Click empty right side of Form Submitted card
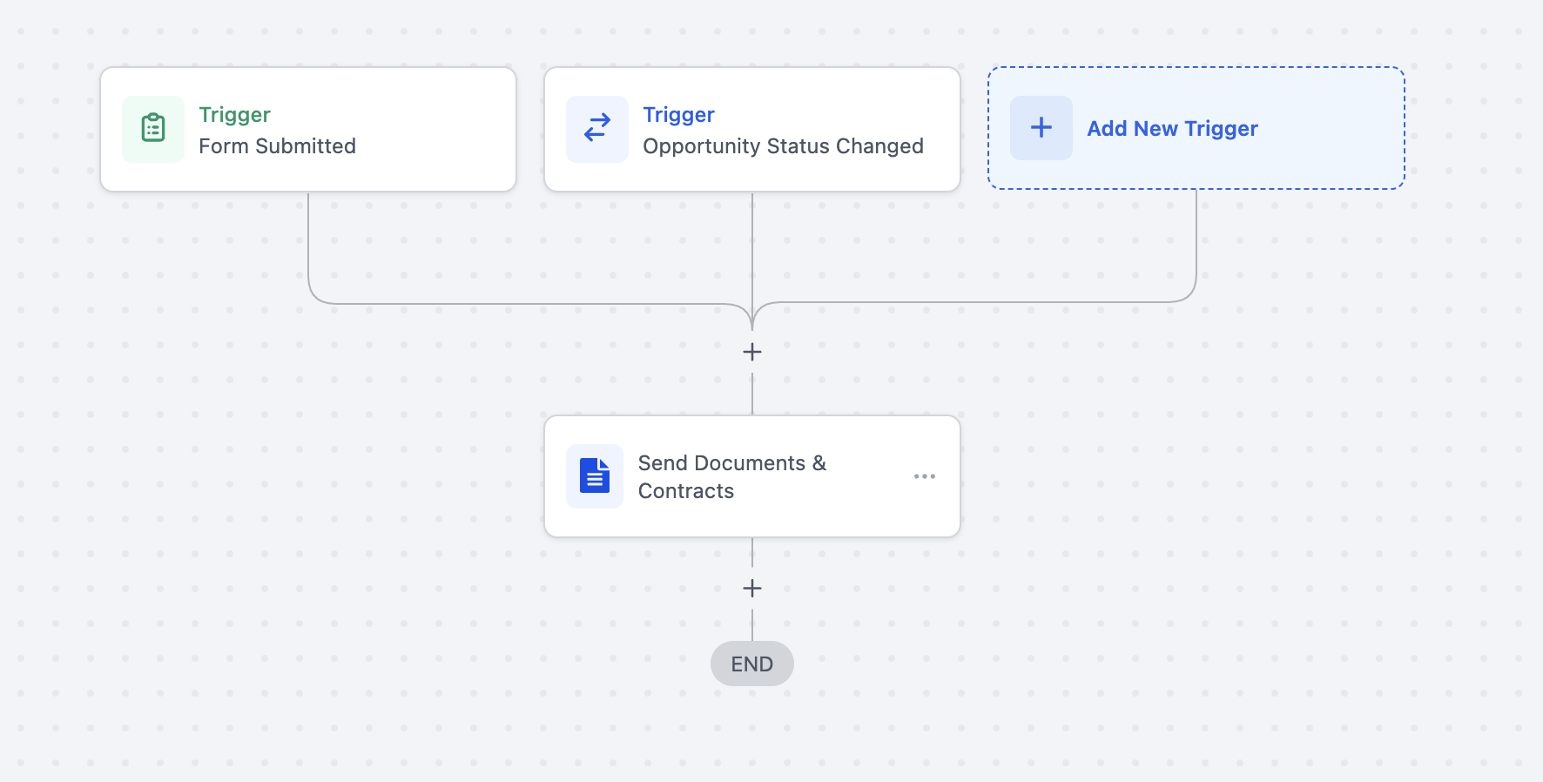This screenshot has height=782, width=1543. tap(444, 129)
